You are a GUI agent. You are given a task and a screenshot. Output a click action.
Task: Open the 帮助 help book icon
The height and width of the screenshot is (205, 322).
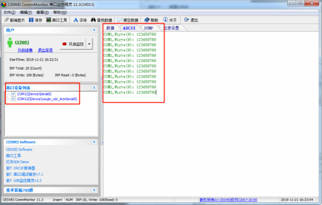147,20
